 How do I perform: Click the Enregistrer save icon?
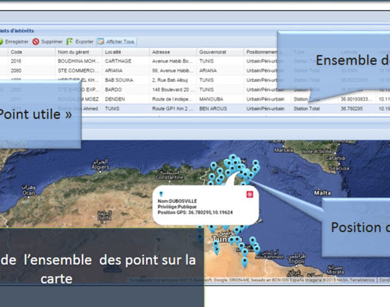point(2,41)
